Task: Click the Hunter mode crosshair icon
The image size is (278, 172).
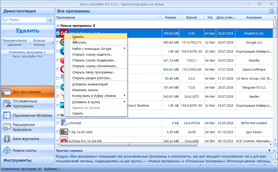Action: point(7,150)
